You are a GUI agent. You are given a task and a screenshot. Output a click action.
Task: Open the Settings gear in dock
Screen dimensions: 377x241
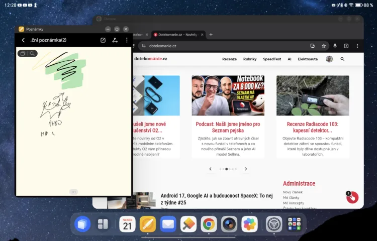coord(274,224)
